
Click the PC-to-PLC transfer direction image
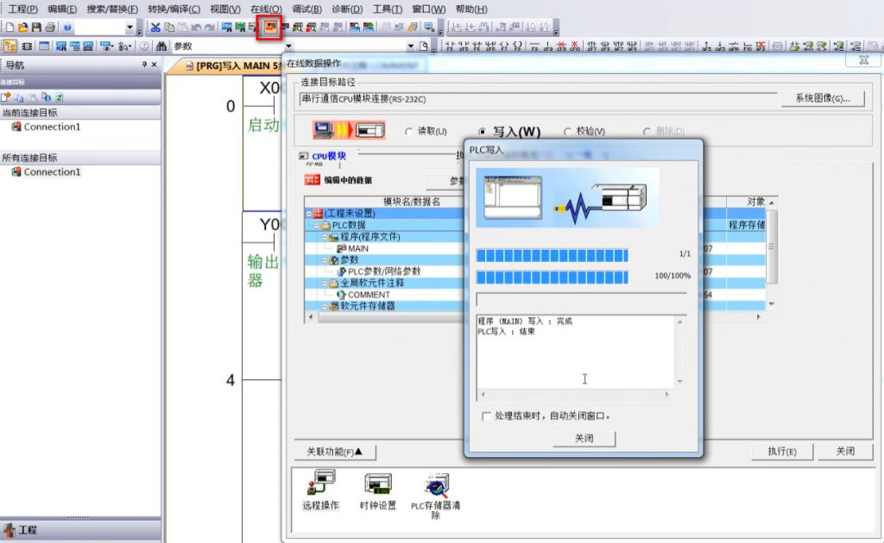(x=349, y=130)
